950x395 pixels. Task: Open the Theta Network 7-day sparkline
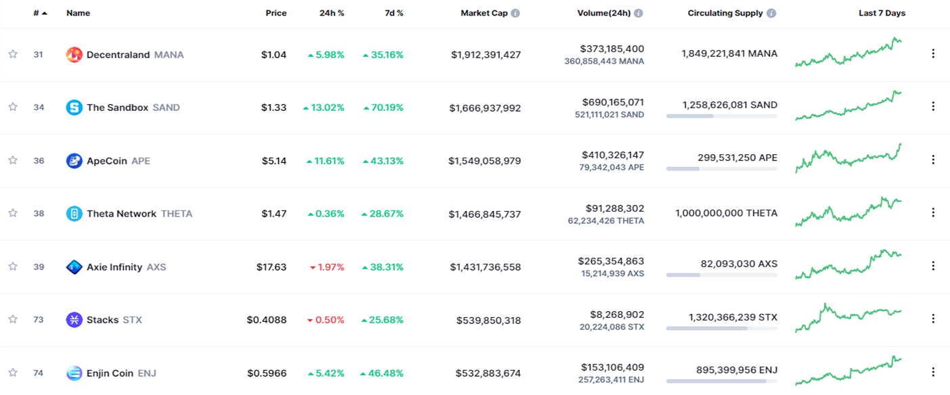pos(848,212)
